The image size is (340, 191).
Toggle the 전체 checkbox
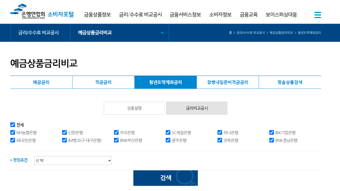(13, 125)
